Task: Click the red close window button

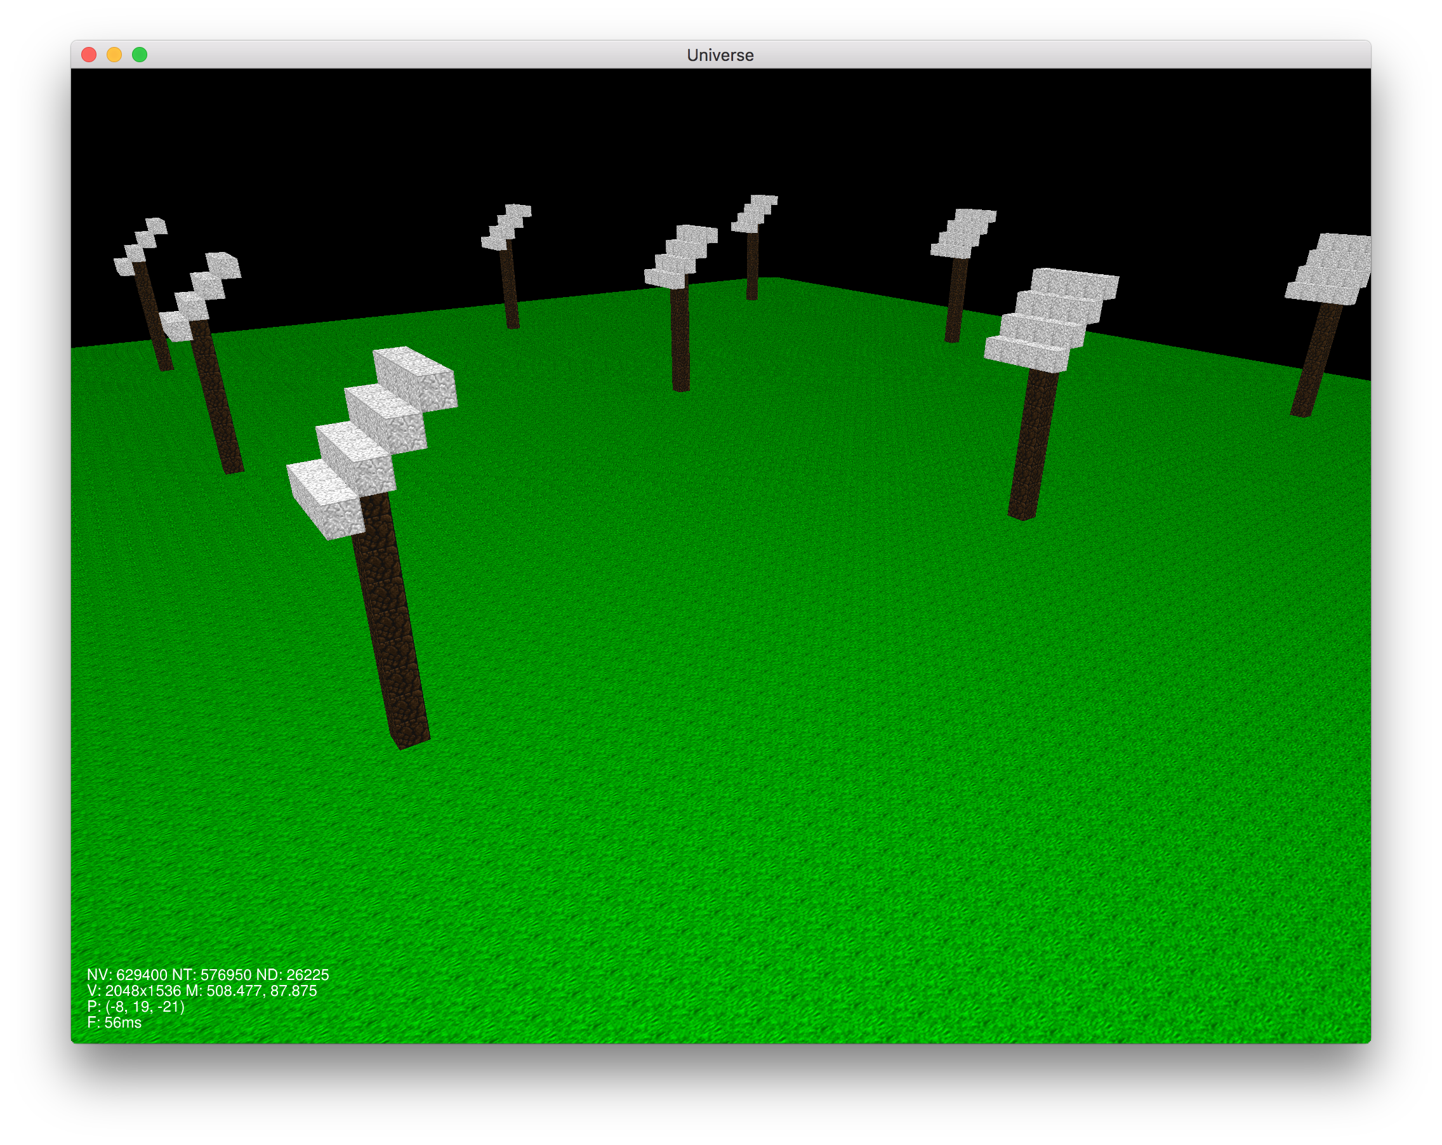Action: [x=89, y=55]
